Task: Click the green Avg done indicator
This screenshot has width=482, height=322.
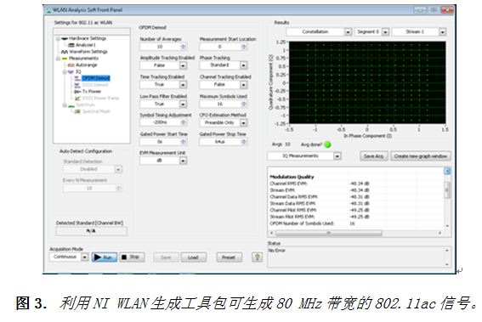Action: coord(327,144)
